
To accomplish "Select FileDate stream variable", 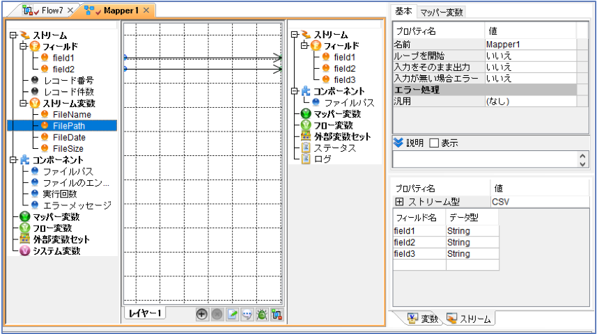I will (69, 137).
